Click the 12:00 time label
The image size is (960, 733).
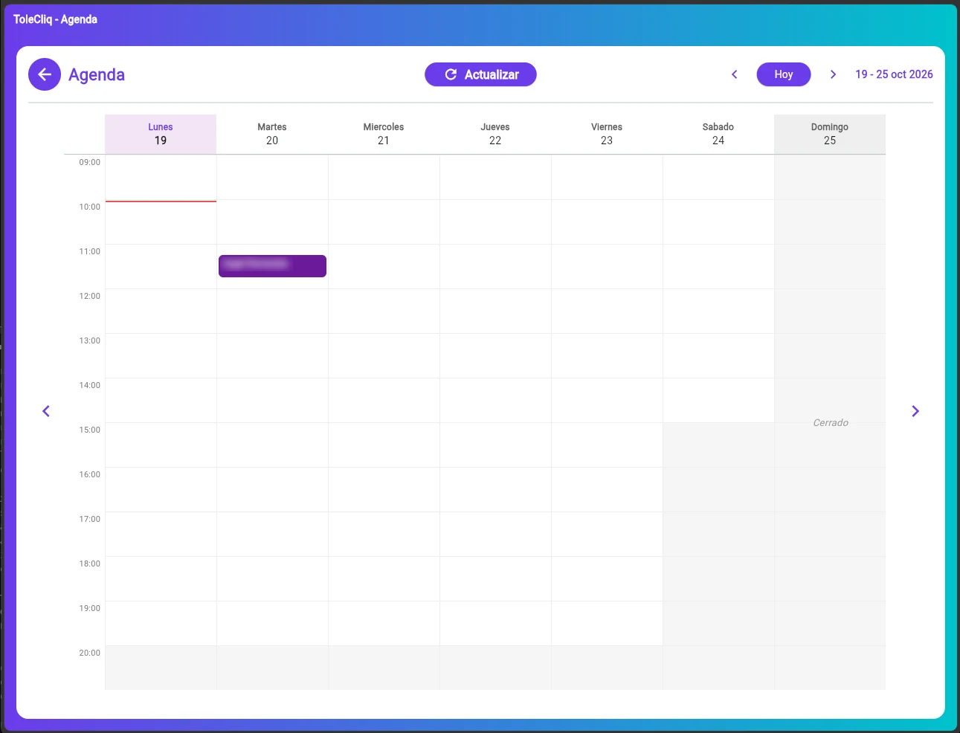pos(90,296)
